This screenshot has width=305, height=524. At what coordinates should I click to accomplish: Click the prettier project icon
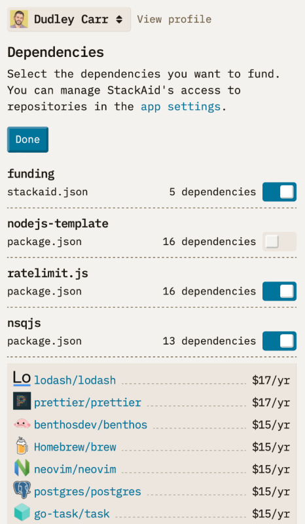22,402
